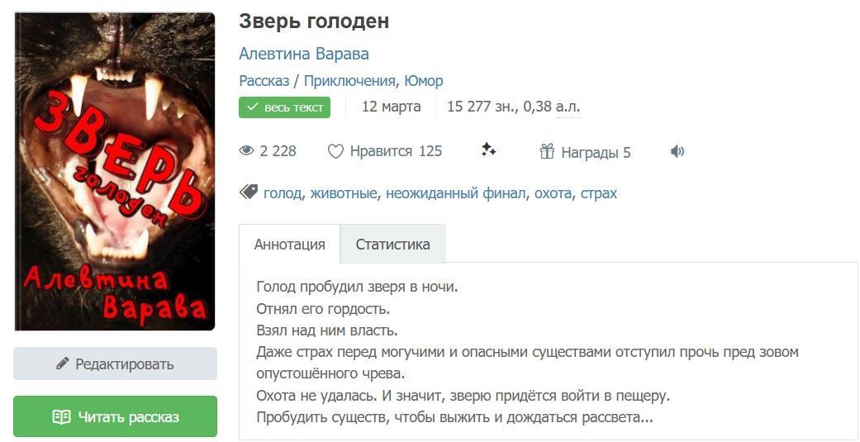
Task: Click the Рассказ form link
Action: tap(264, 81)
